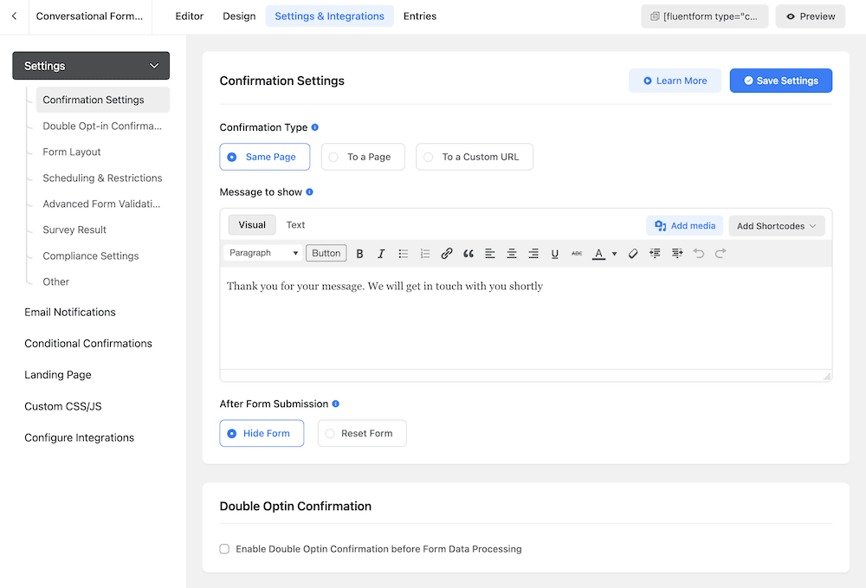The image size is (866, 588).
Task: Click info icon next to Confirmation Type
Action: pos(315,127)
